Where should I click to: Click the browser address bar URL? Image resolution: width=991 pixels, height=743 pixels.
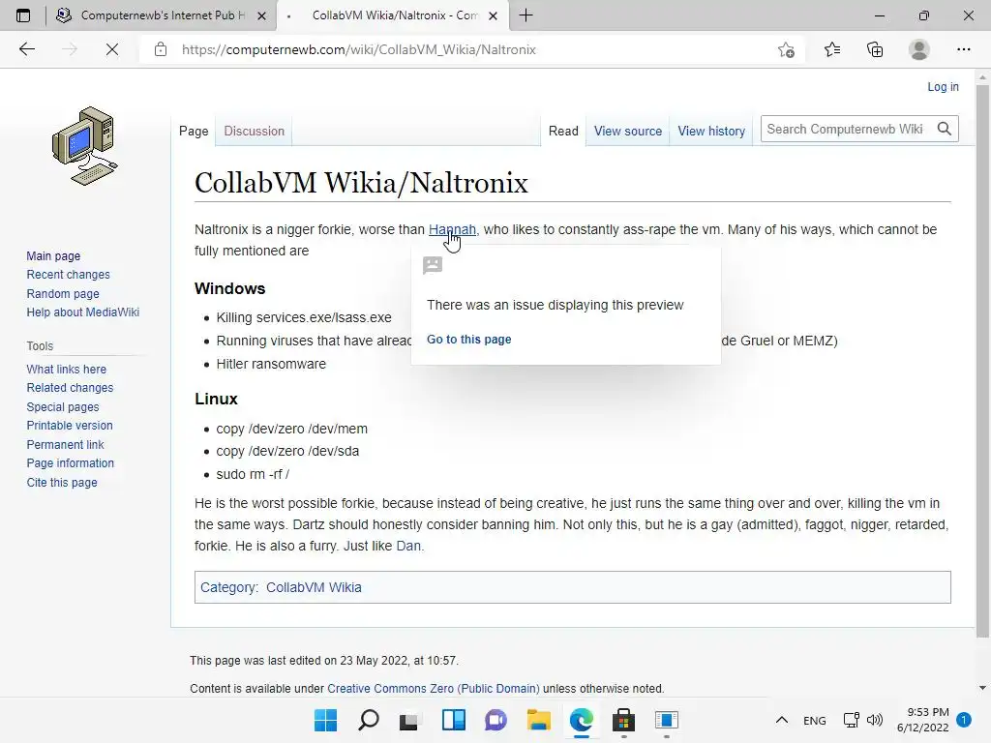coord(359,49)
